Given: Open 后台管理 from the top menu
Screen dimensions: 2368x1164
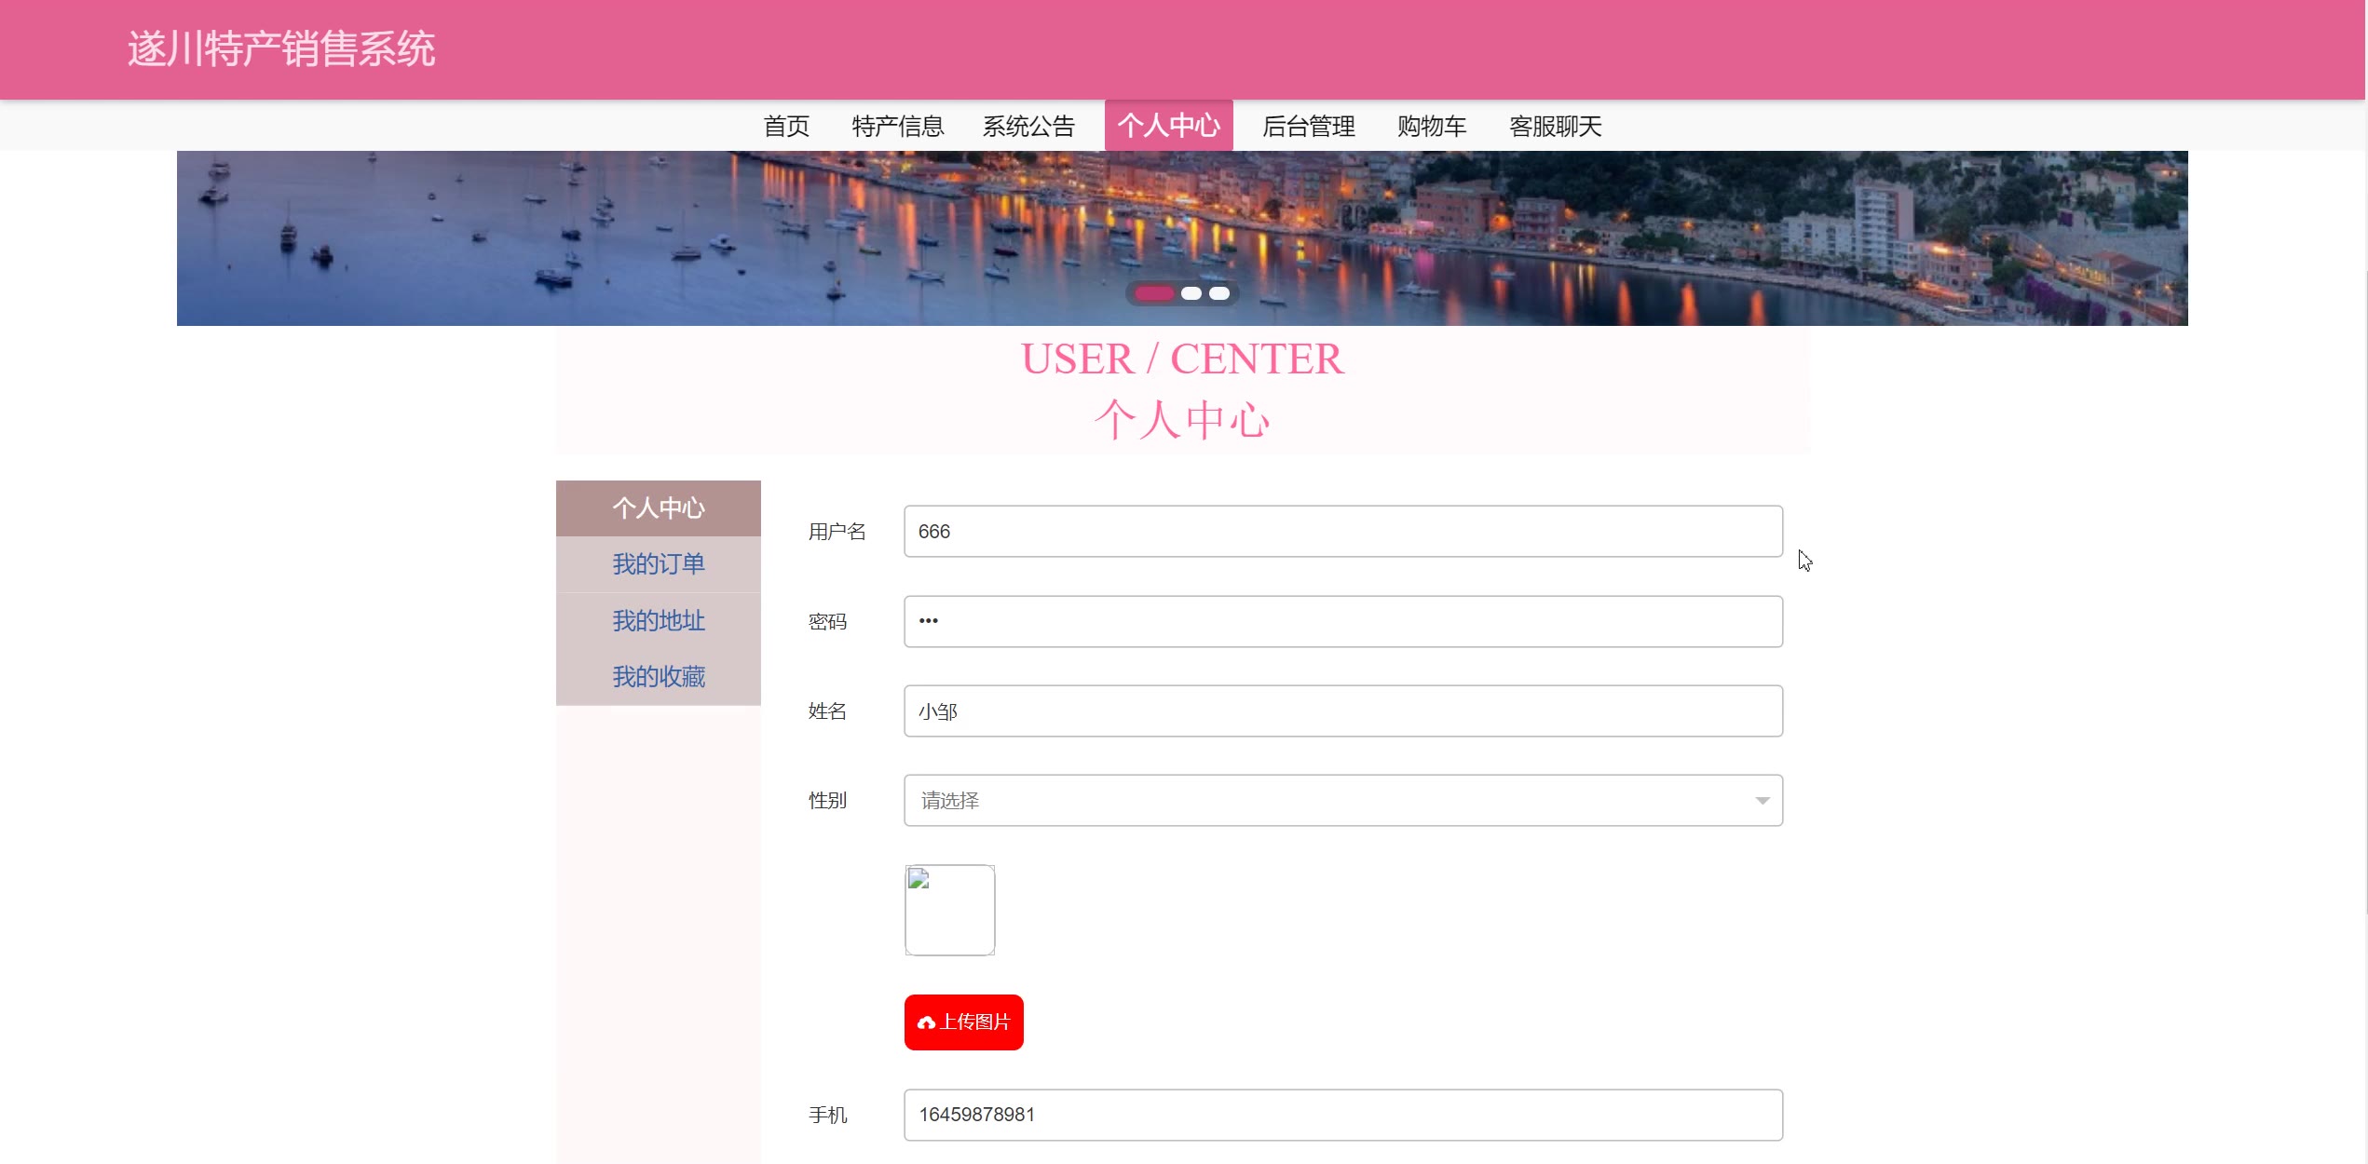Looking at the screenshot, I should click(x=1308, y=126).
